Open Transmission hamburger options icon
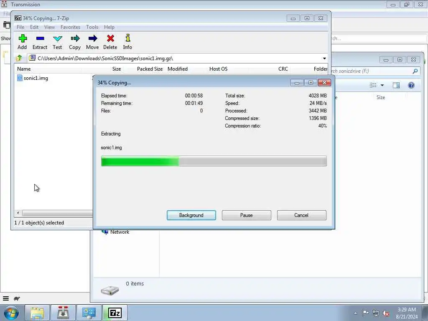Screen dimensions: 428x321 [6, 298]
